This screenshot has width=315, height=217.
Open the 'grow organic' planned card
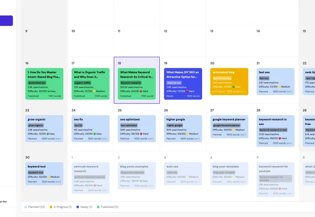[x=44, y=128]
